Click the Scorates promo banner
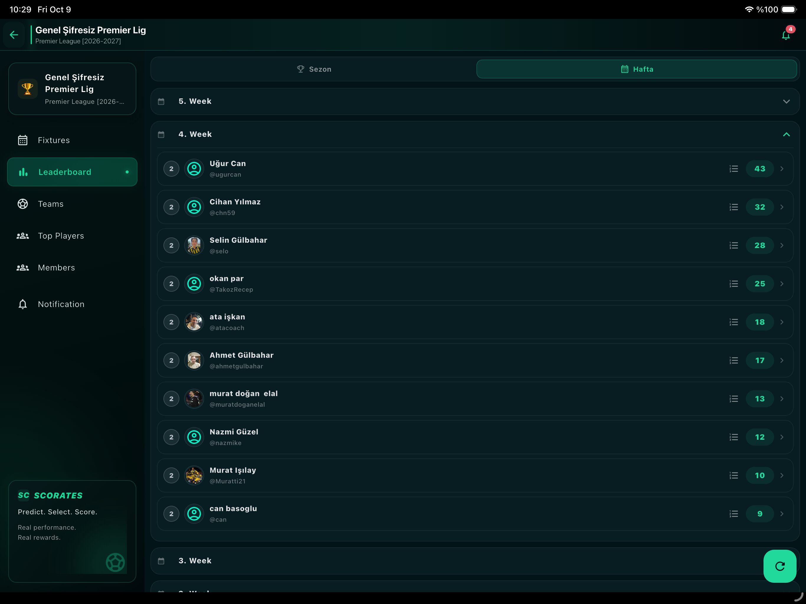Viewport: 806px width, 604px height. [72, 531]
